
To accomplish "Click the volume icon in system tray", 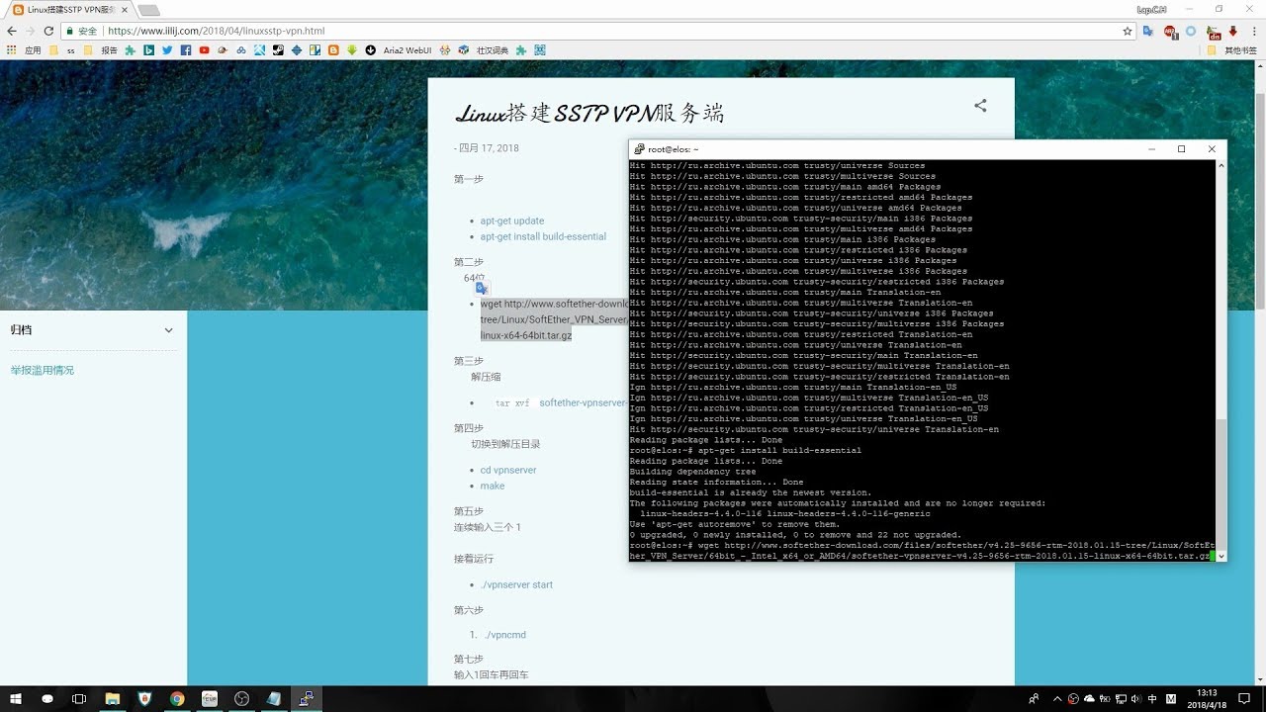I will [1134, 698].
